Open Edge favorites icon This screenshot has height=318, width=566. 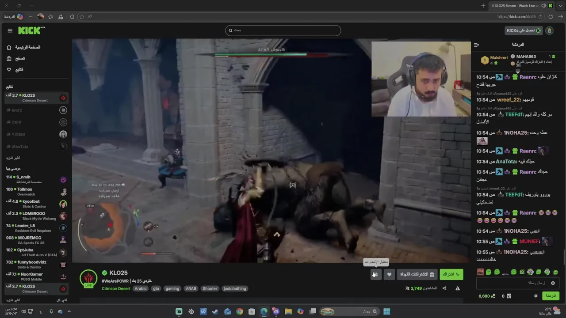coord(50,17)
